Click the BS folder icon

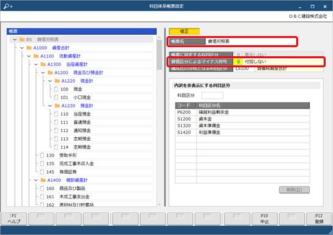22,40
